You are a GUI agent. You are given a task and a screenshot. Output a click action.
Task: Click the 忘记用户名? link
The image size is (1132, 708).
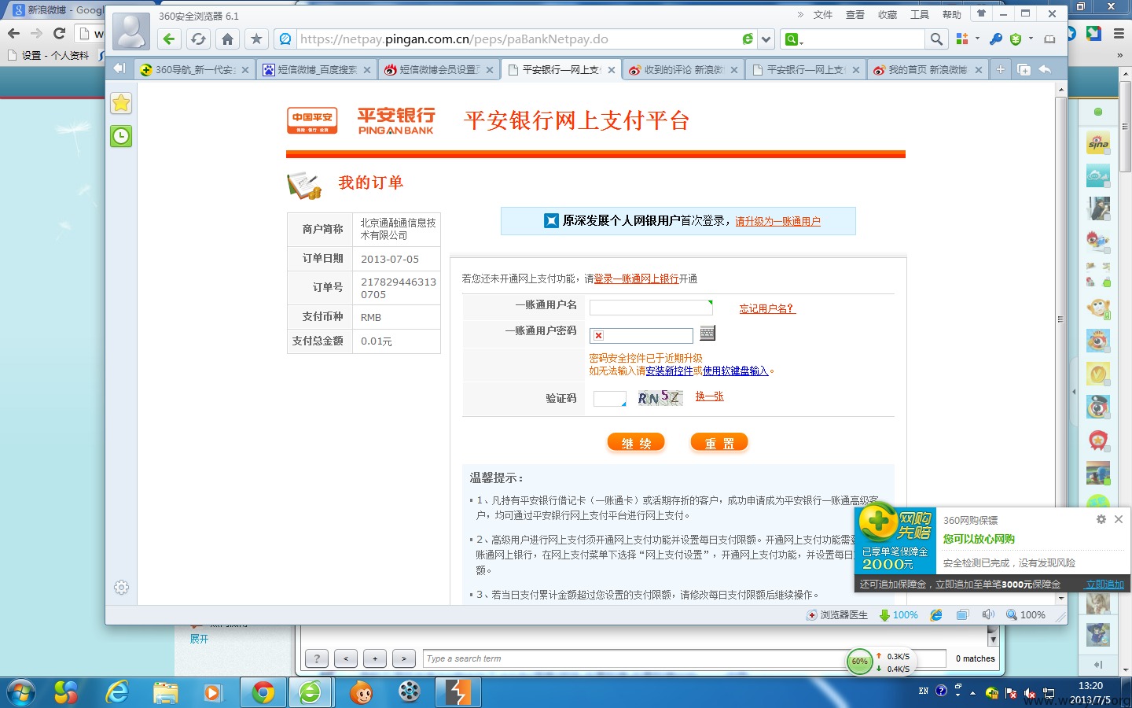pos(767,308)
